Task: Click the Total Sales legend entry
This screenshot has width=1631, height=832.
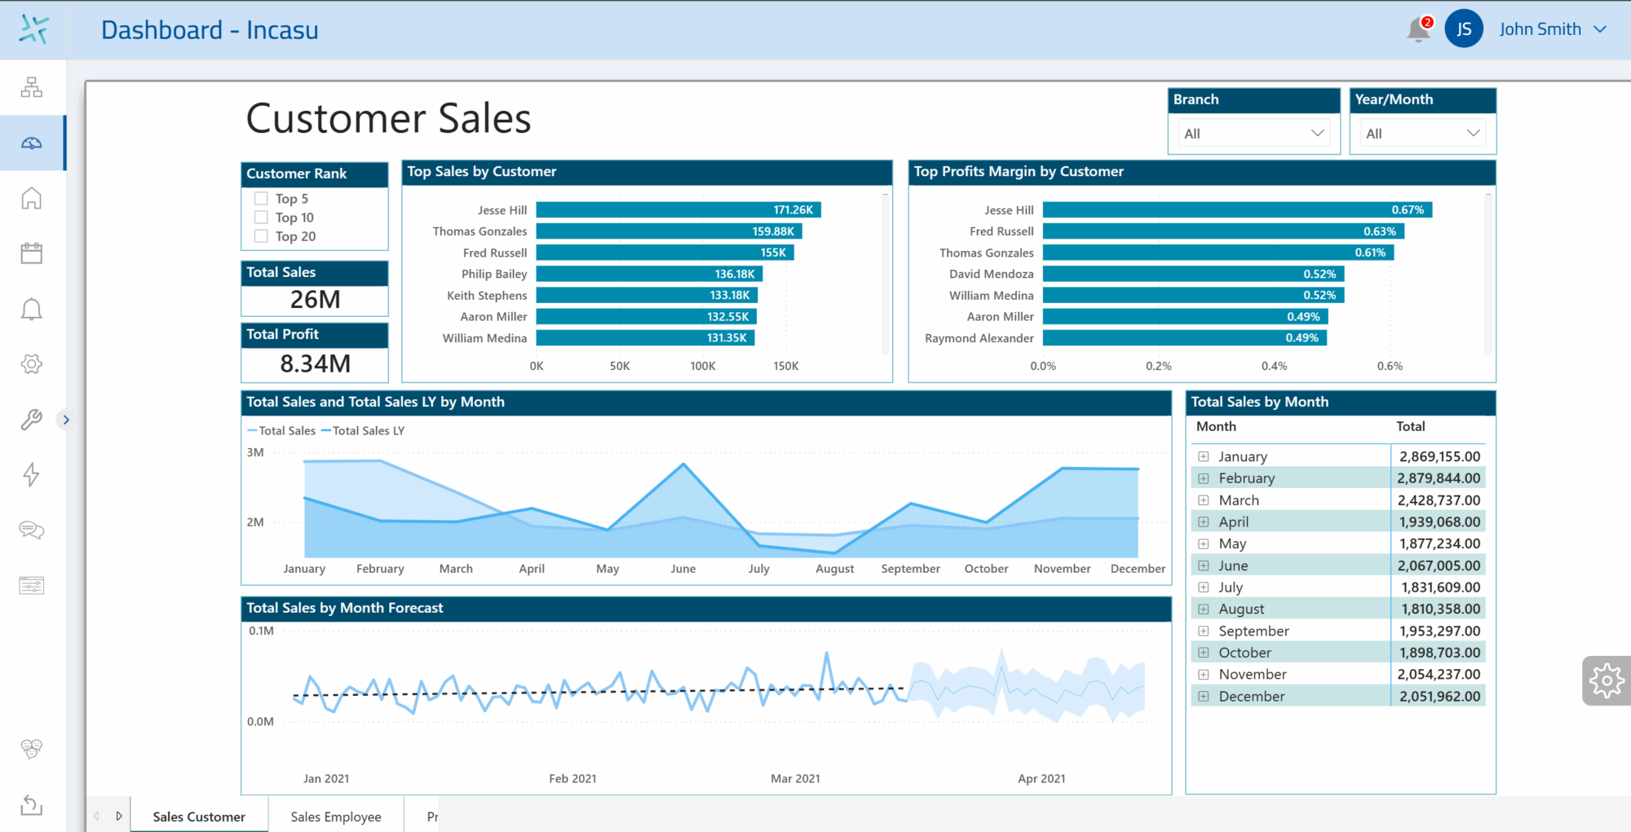Action: (x=281, y=430)
